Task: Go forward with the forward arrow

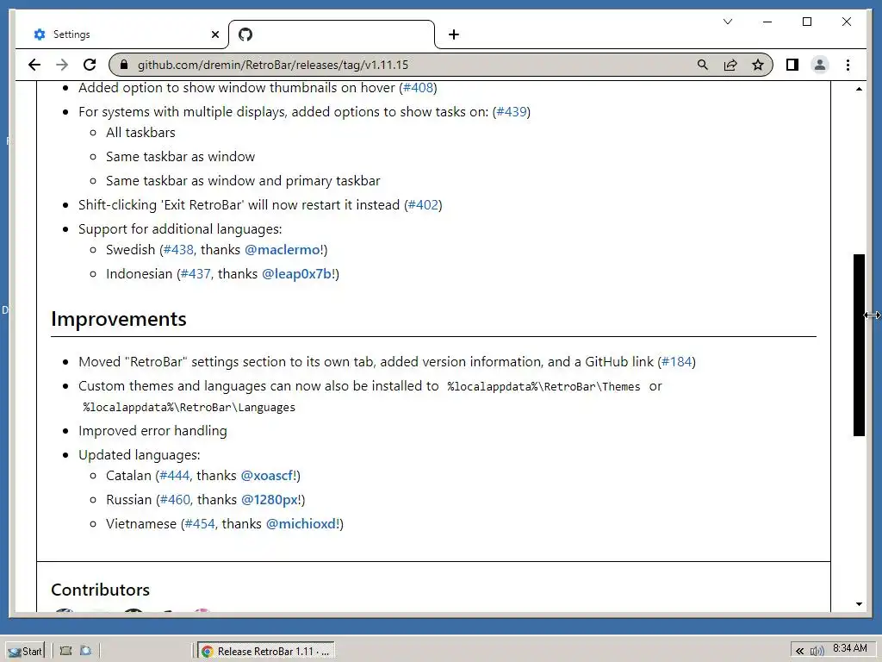Action: tap(62, 65)
